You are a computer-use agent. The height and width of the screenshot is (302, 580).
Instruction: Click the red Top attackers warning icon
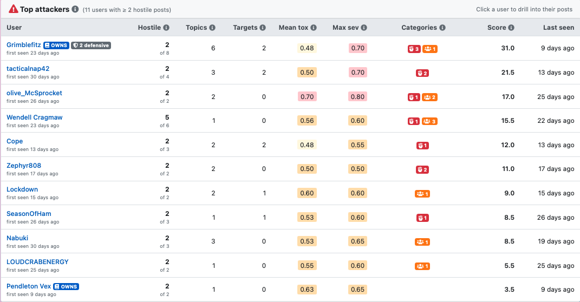(x=14, y=9)
